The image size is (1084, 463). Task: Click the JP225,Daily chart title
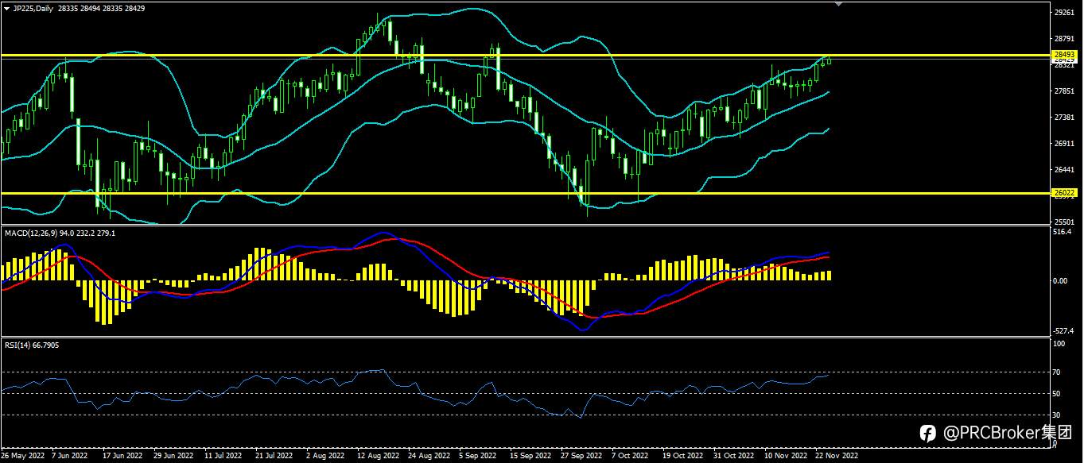tap(33, 7)
